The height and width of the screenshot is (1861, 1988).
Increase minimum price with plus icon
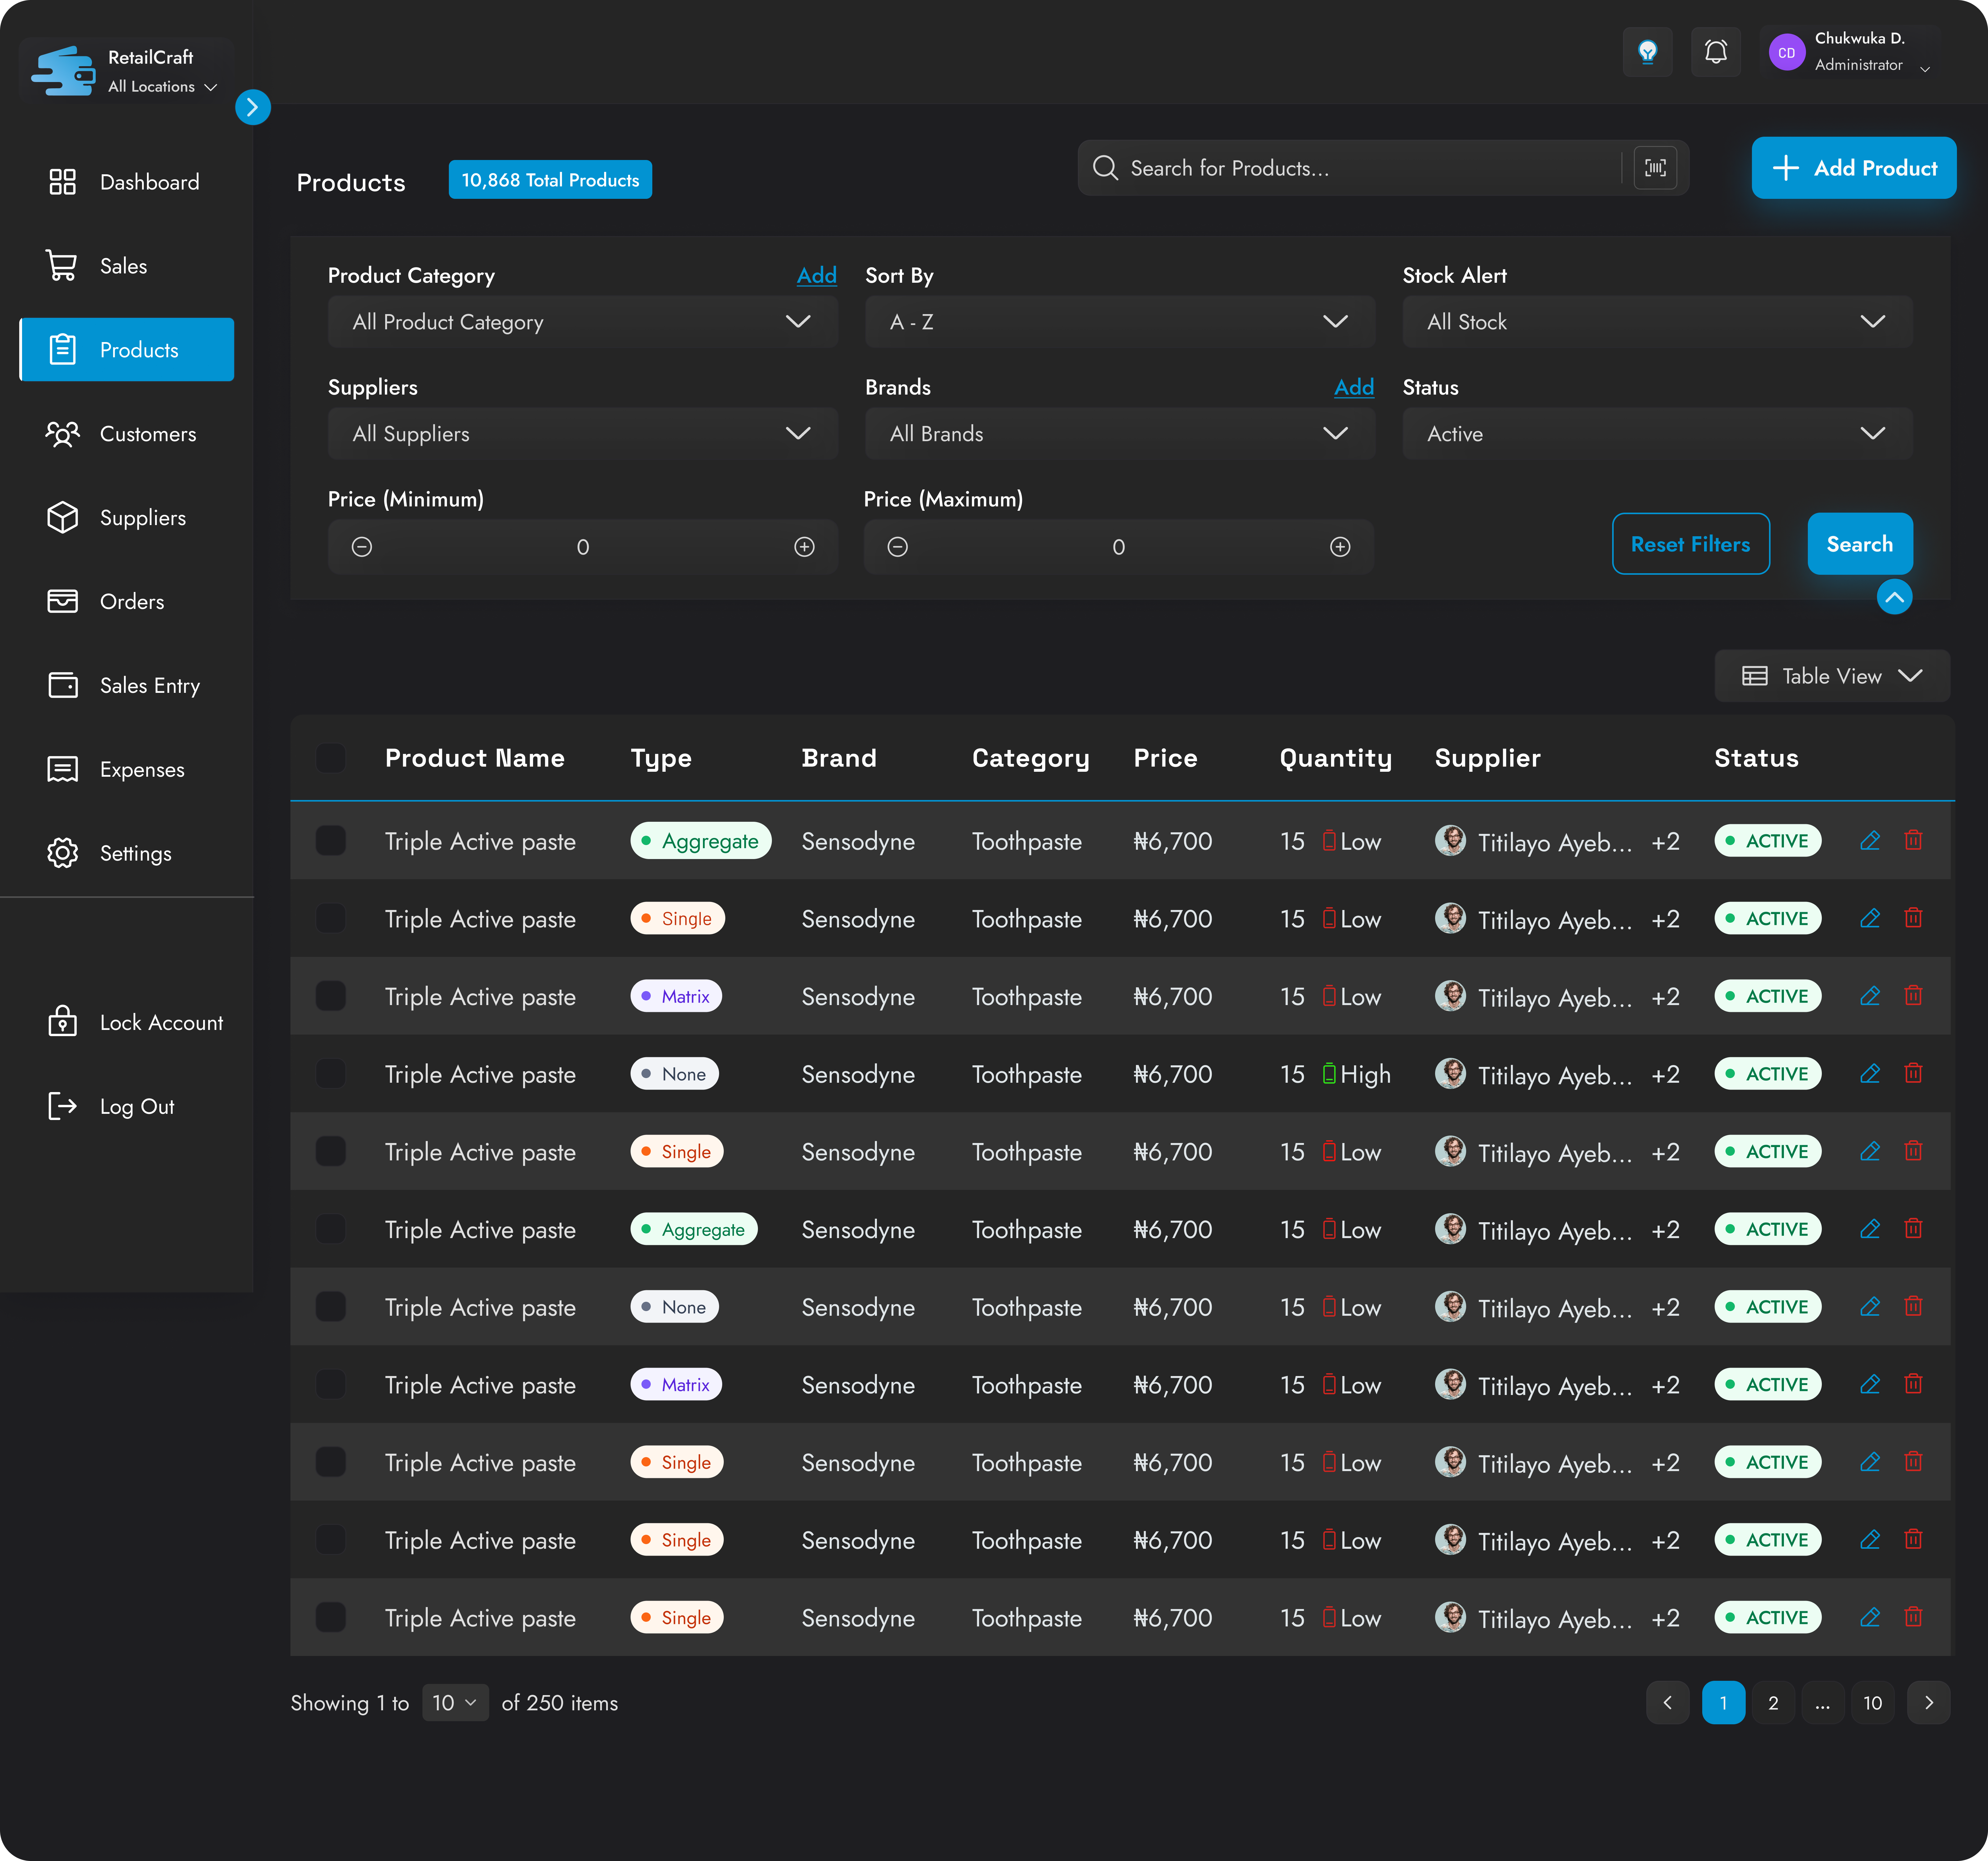tap(804, 547)
